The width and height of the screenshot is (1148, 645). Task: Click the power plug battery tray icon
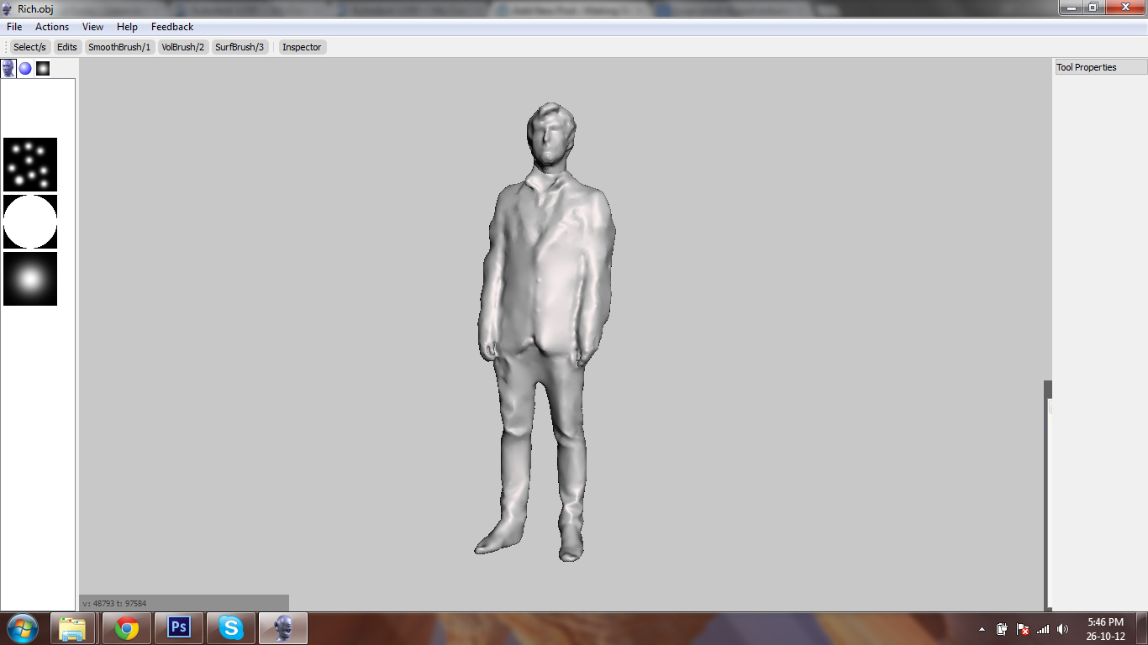pos(1002,628)
